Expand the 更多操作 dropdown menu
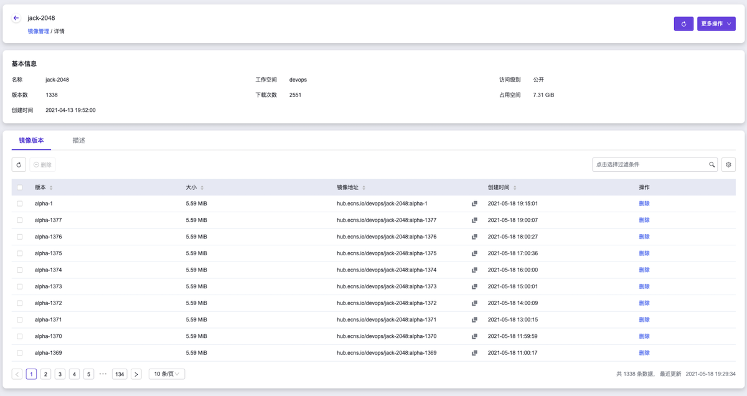 click(x=716, y=24)
